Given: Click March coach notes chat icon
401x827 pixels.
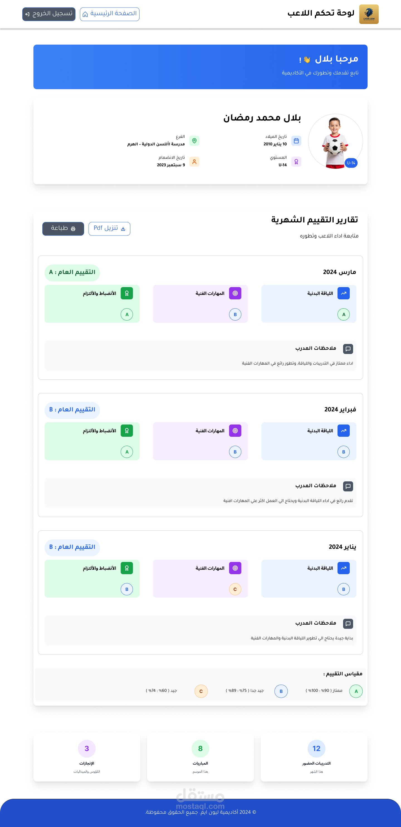Looking at the screenshot, I should [348, 349].
